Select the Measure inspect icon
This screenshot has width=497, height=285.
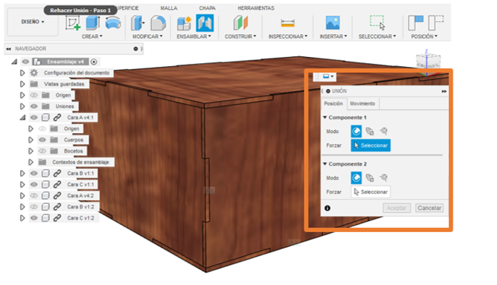pyautogui.click(x=288, y=23)
